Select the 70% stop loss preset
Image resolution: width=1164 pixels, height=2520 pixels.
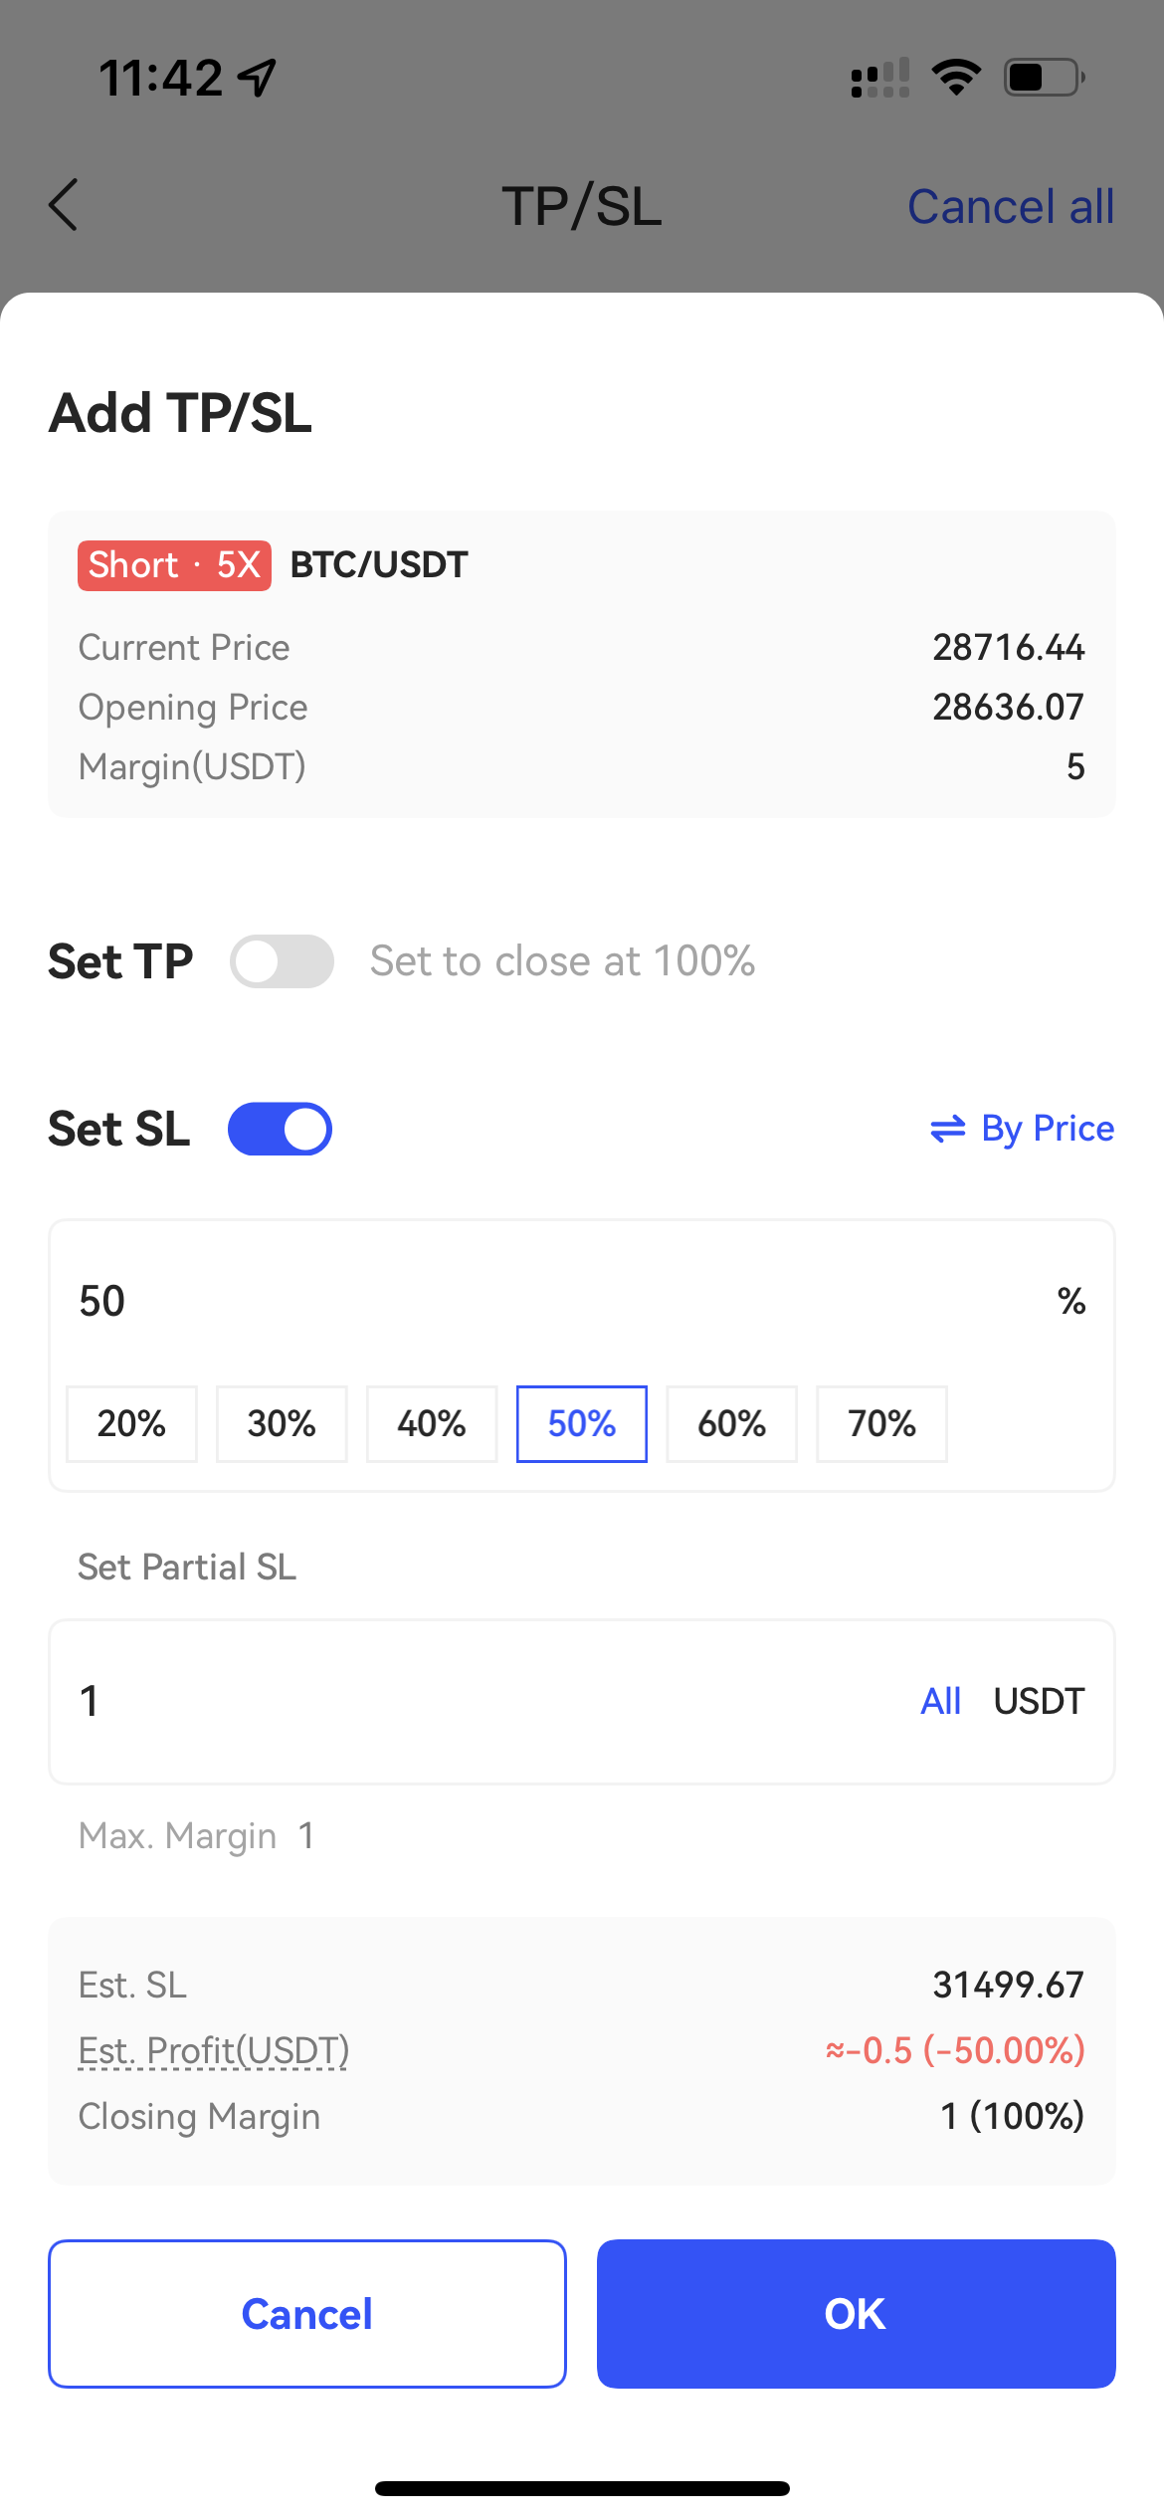point(881,1423)
